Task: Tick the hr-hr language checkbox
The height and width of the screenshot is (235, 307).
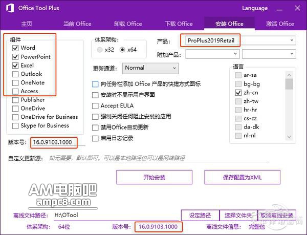Action: (x=238, y=110)
